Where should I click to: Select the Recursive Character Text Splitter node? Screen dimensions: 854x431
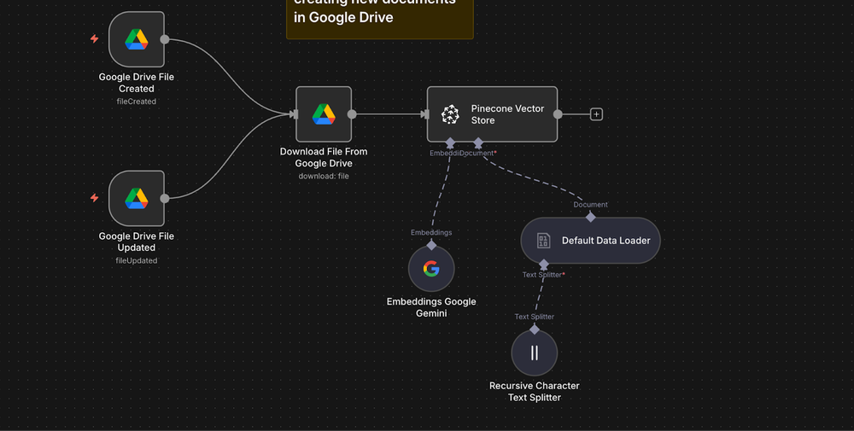click(535, 352)
